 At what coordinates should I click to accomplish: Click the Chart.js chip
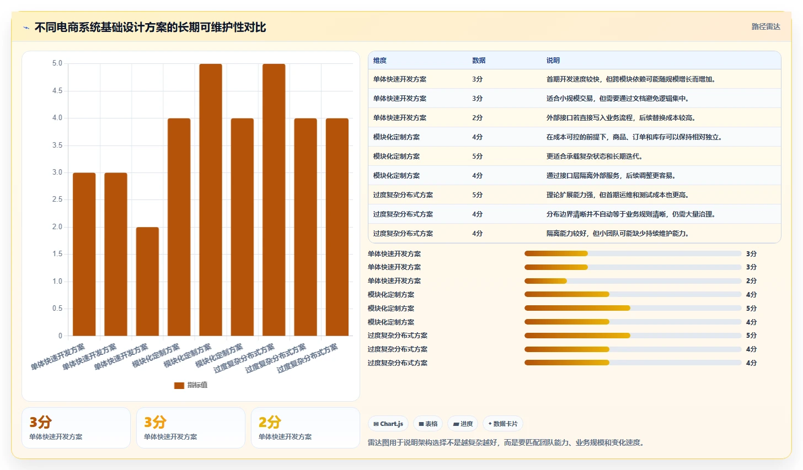point(388,424)
